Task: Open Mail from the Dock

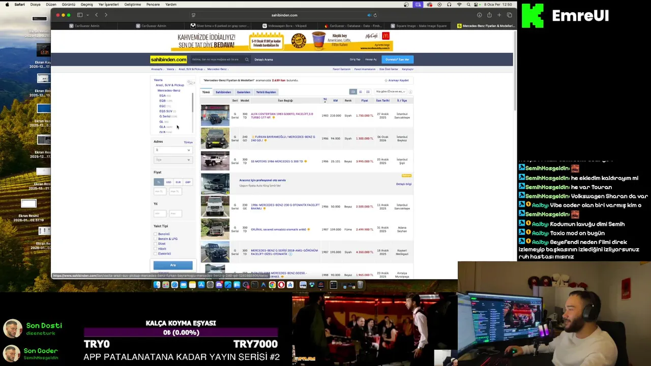Action: point(183,285)
